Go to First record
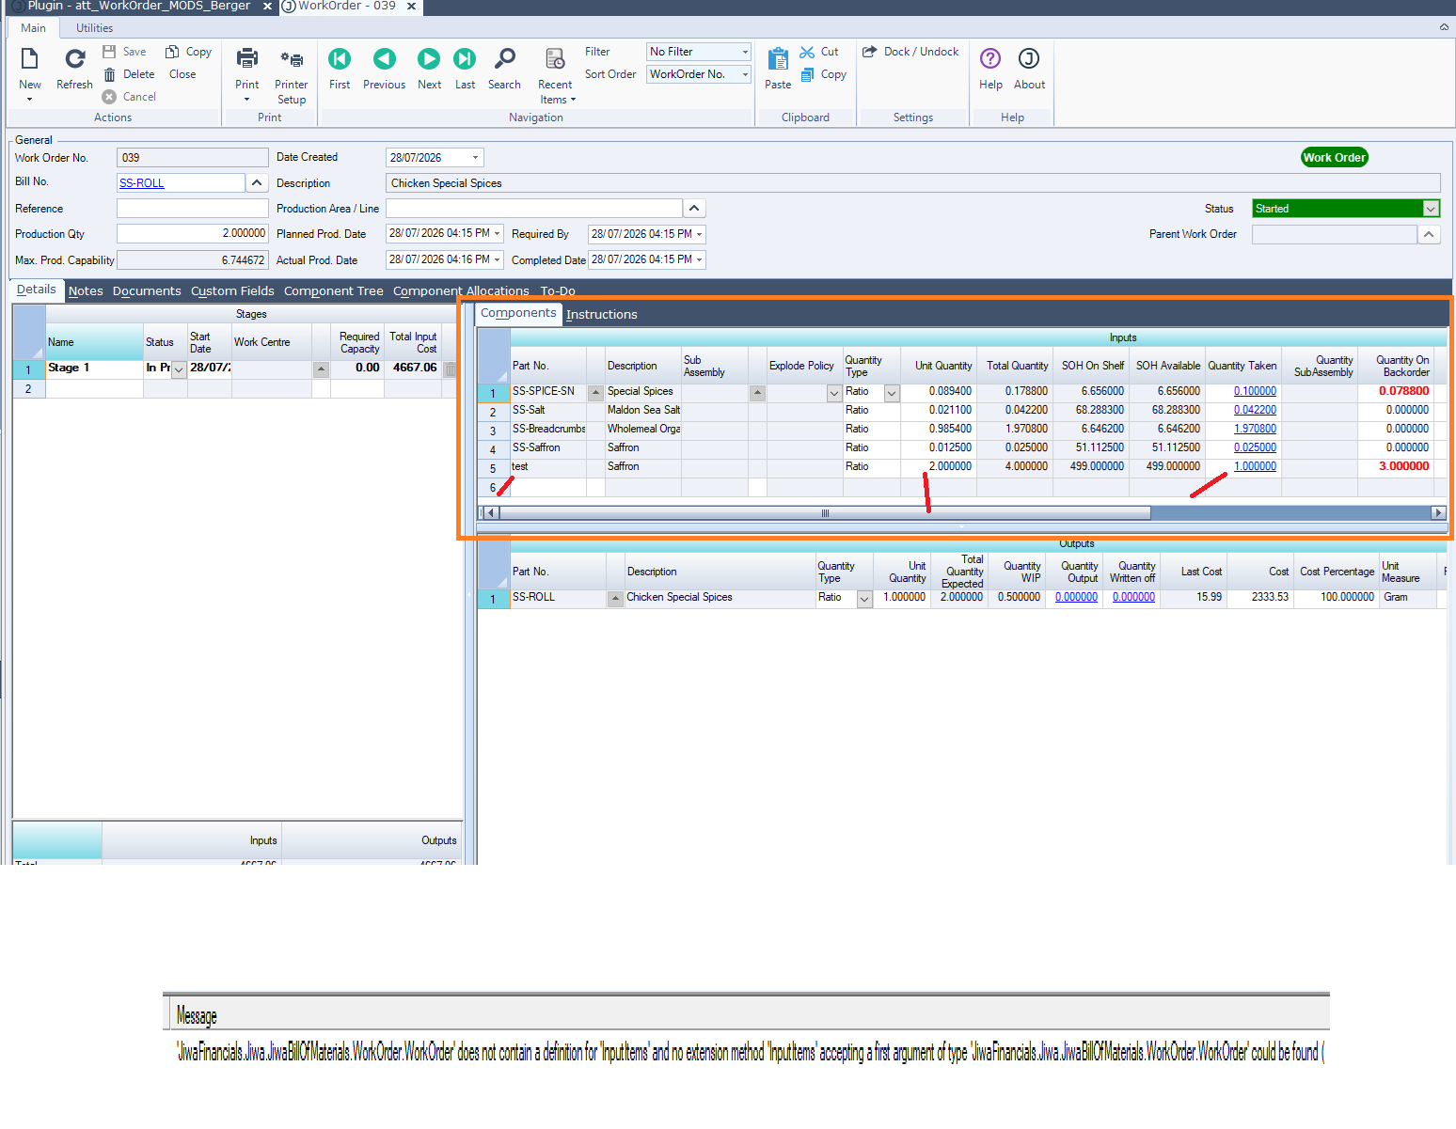The image size is (1456, 1129). pyautogui.click(x=340, y=59)
